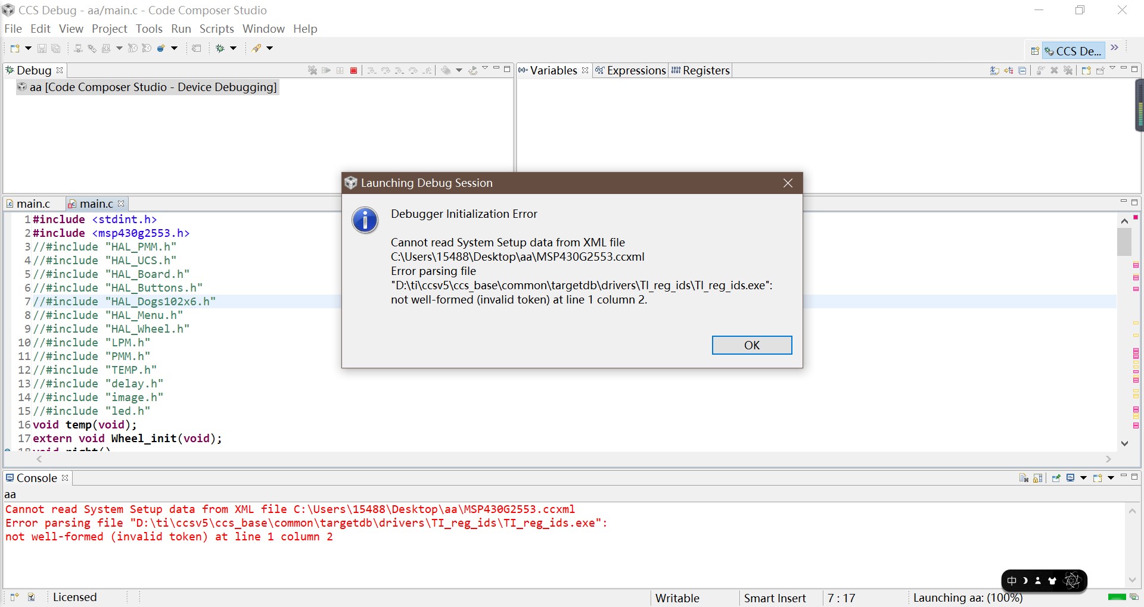Close the Variables view tab

585,70
